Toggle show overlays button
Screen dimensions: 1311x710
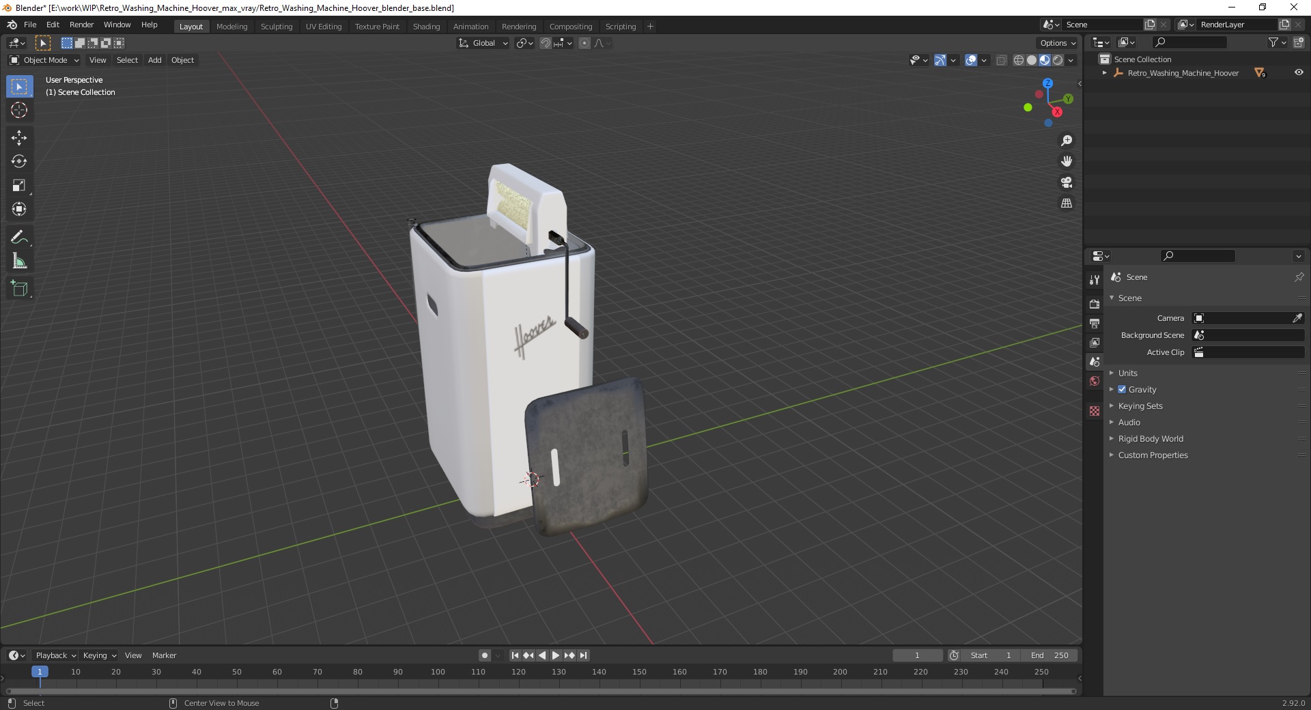[x=971, y=60]
